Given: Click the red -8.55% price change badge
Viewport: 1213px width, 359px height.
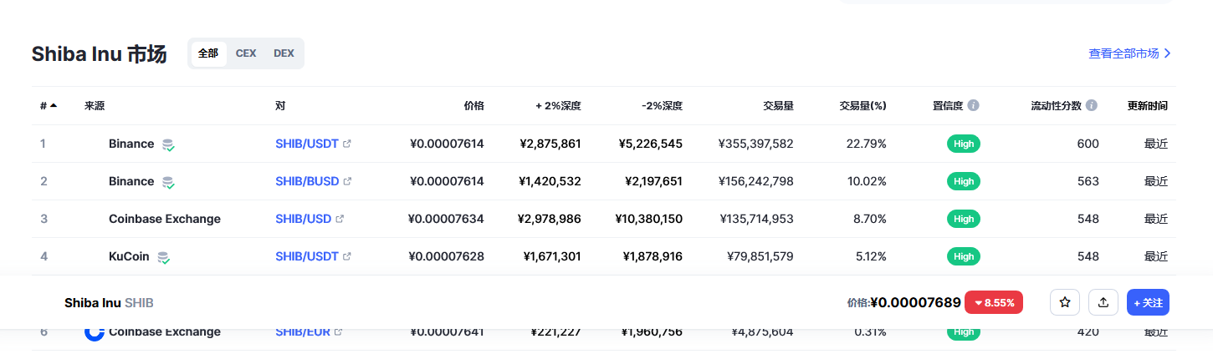Looking at the screenshot, I should (x=994, y=302).
